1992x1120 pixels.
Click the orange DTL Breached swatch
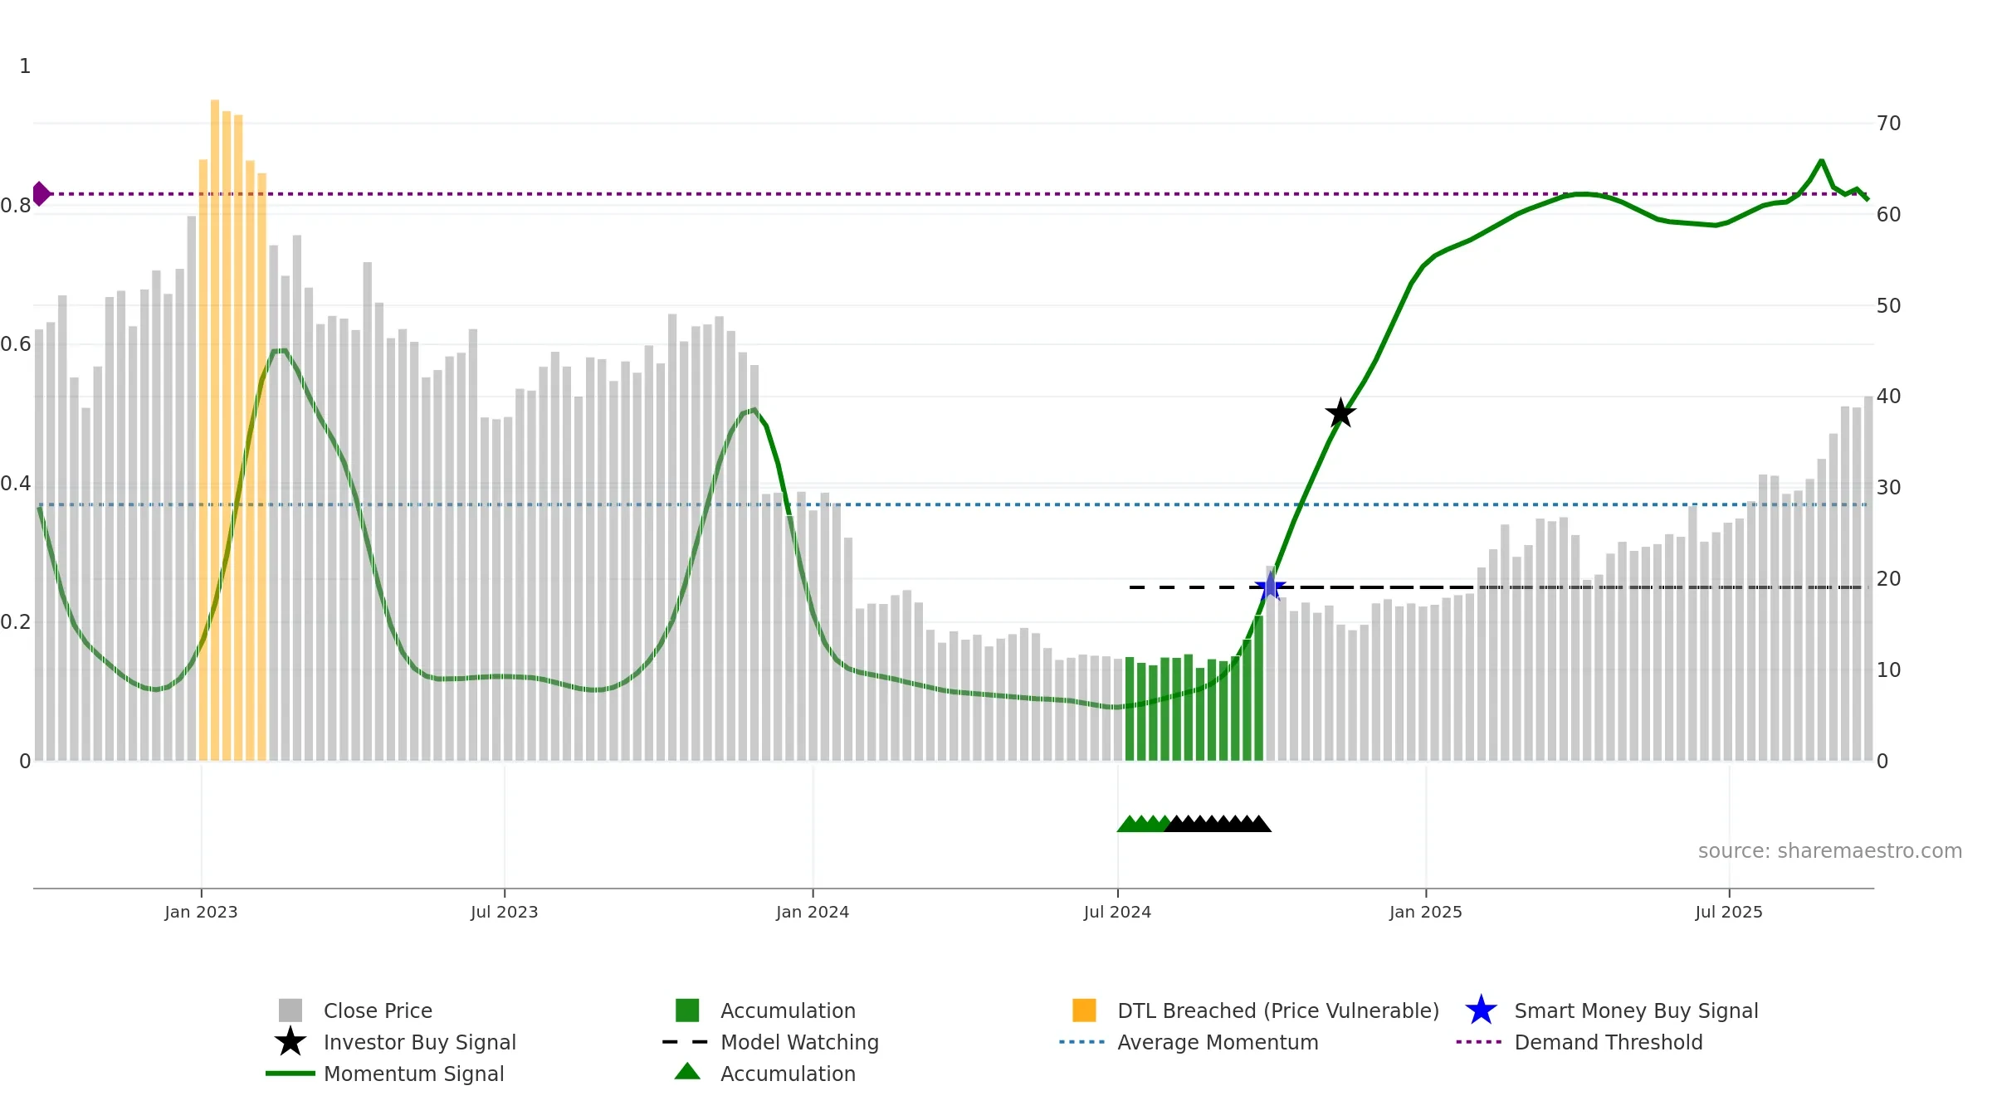tap(1084, 1010)
